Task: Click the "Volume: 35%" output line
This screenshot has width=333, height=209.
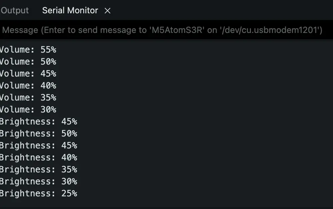Action: point(28,98)
